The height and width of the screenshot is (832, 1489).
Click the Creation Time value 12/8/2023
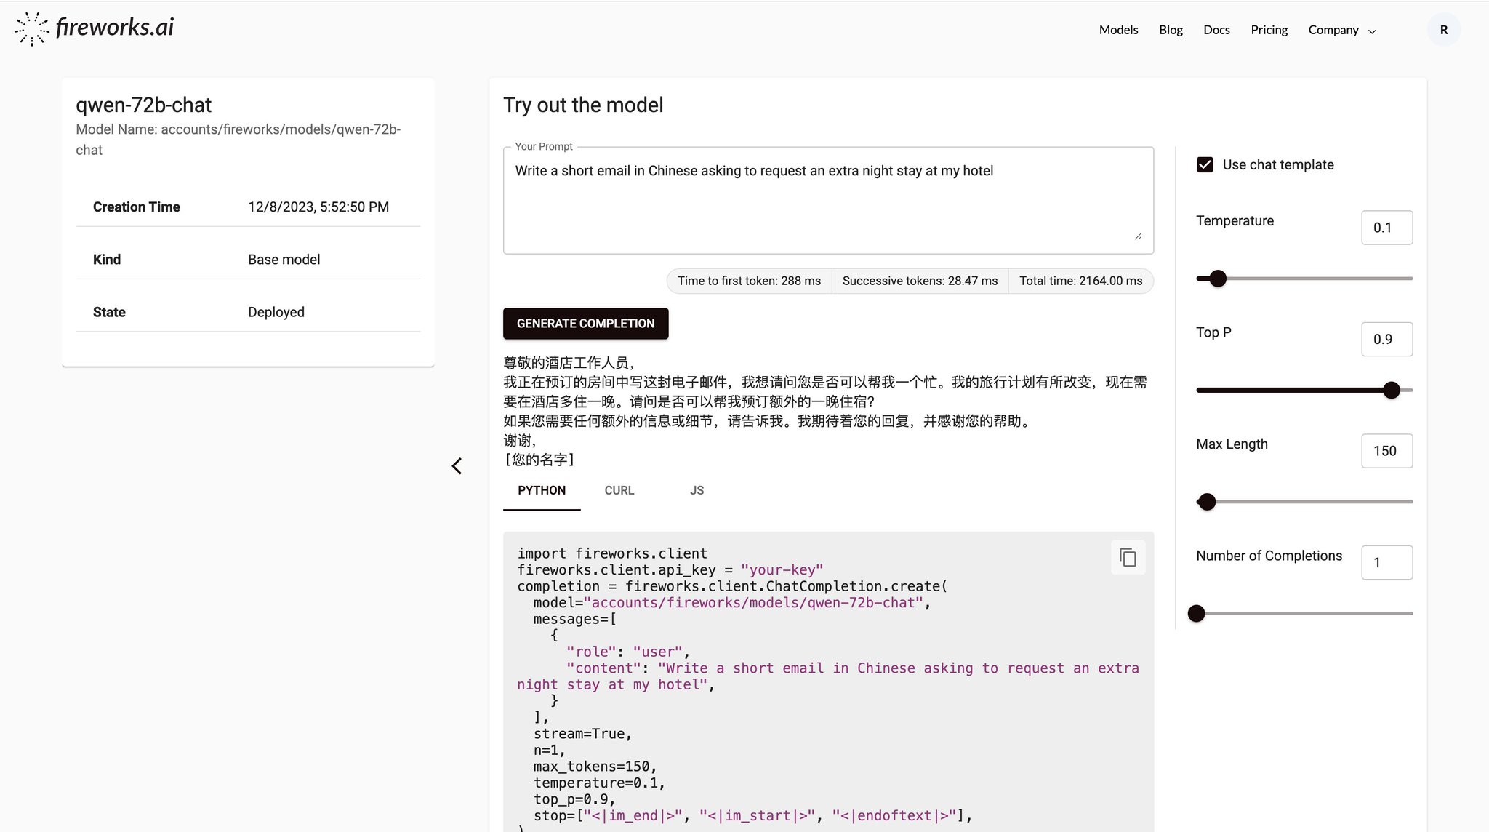click(x=318, y=207)
